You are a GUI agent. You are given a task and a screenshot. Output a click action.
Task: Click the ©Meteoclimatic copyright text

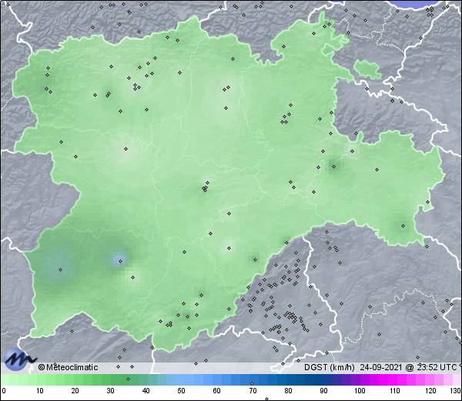[68, 367]
